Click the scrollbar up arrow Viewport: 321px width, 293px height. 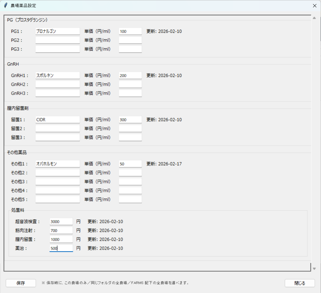(x=314, y=18)
